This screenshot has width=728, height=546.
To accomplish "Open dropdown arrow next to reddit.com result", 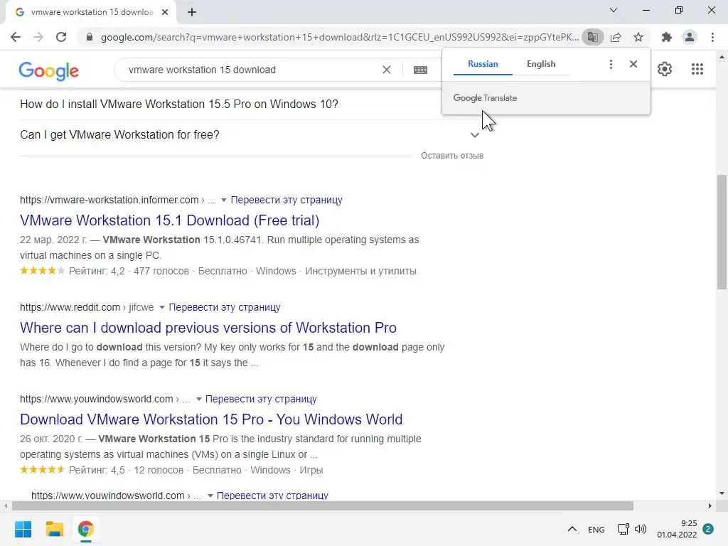I will (x=161, y=307).
